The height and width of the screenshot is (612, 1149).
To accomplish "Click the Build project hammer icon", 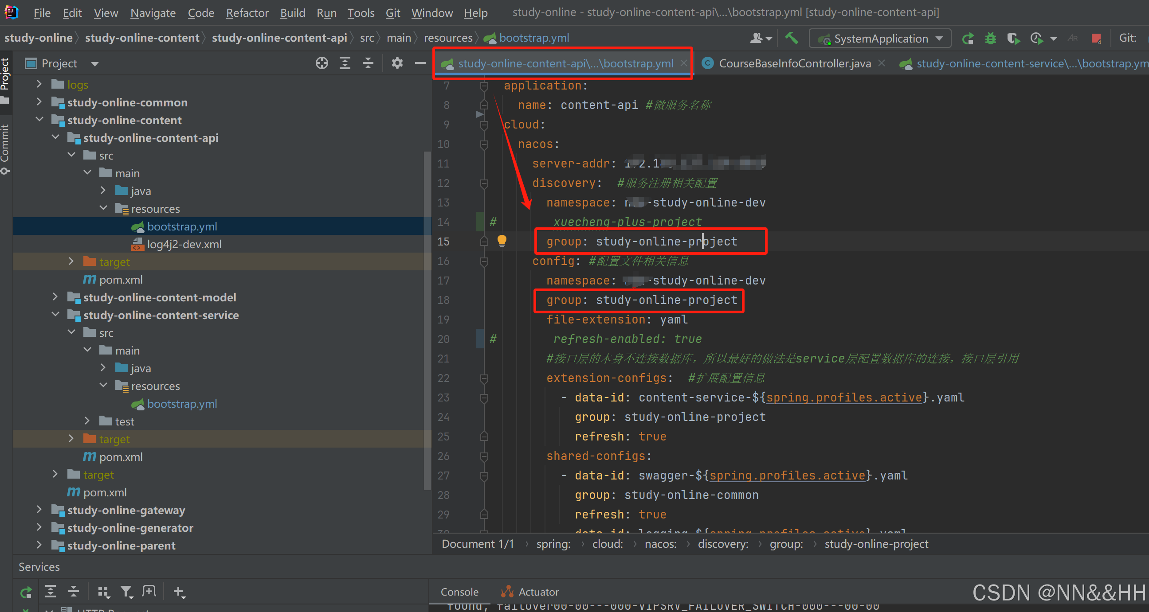I will (791, 39).
